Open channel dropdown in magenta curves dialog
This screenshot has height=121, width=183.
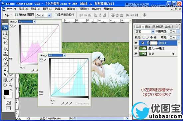[x=35, y=22]
